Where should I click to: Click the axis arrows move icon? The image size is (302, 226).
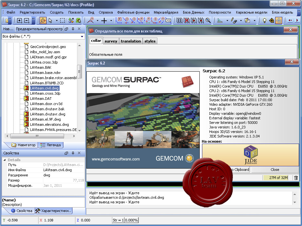[71, 20]
